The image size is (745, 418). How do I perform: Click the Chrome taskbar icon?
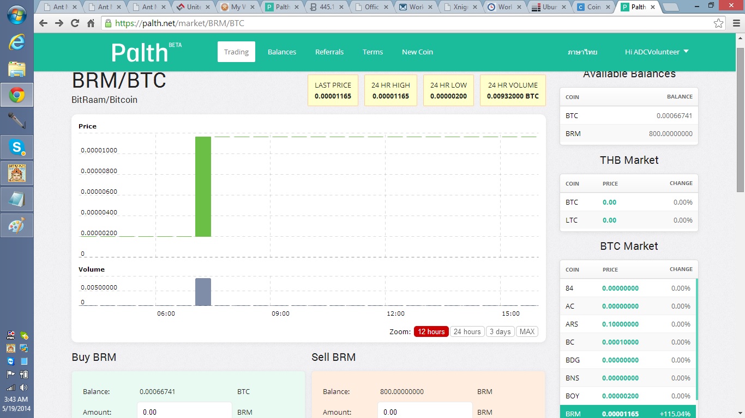click(16, 95)
